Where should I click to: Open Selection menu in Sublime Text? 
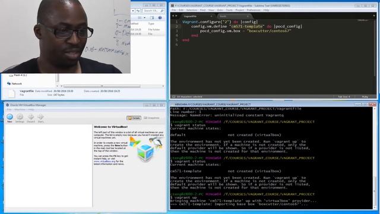pyautogui.click(x=191, y=10)
